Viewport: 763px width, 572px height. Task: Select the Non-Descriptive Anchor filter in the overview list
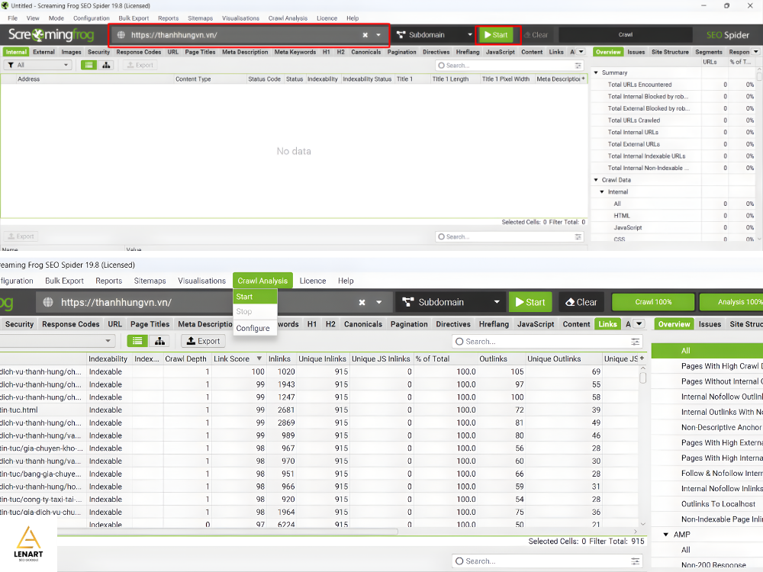point(720,427)
